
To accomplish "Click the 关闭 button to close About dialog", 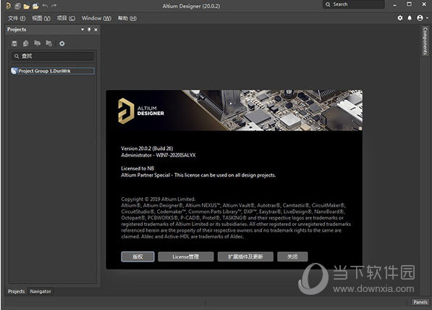I will [292, 256].
